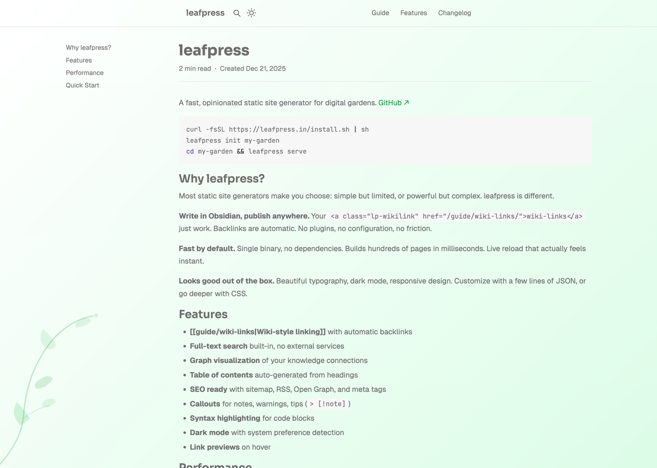Click the 'Wiki-style linking' feature bullet

tap(301, 332)
